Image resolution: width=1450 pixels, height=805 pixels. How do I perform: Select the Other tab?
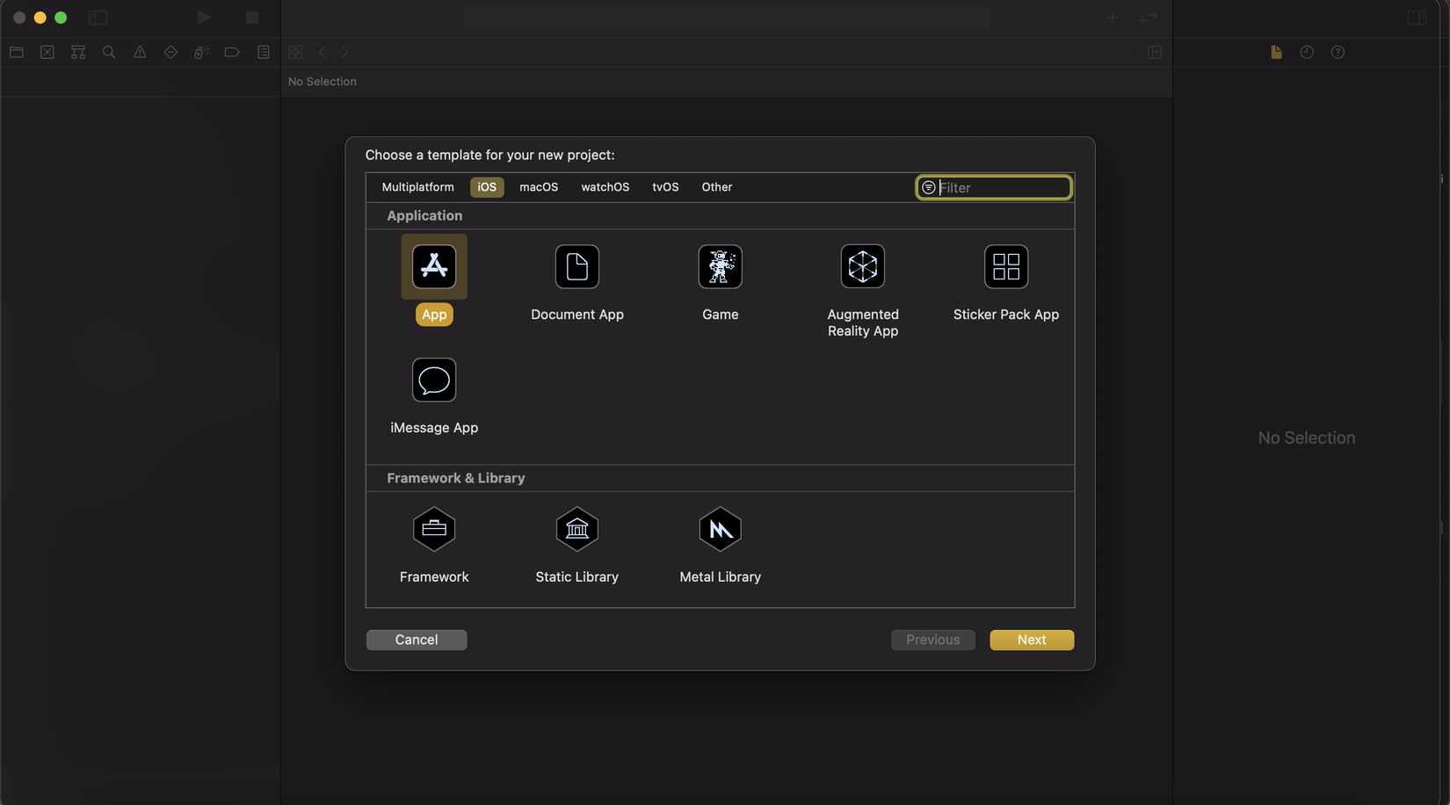point(717,187)
